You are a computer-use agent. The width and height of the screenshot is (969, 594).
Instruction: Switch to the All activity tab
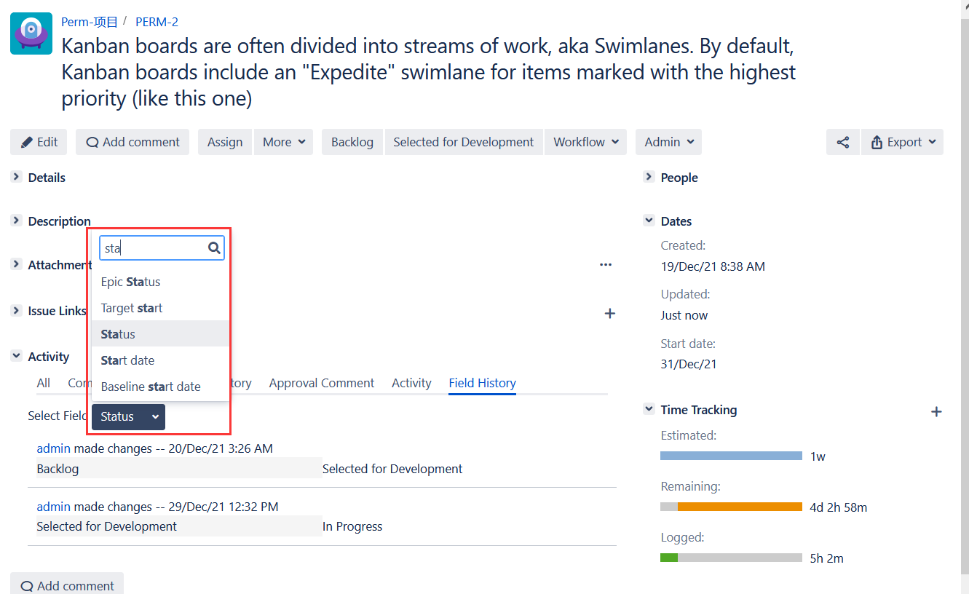pyautogui.click(x=44, y=383)
